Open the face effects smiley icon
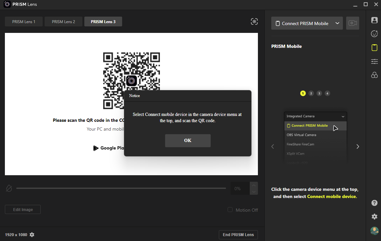This screenshot has width=381, height=241. click(374, 34)
